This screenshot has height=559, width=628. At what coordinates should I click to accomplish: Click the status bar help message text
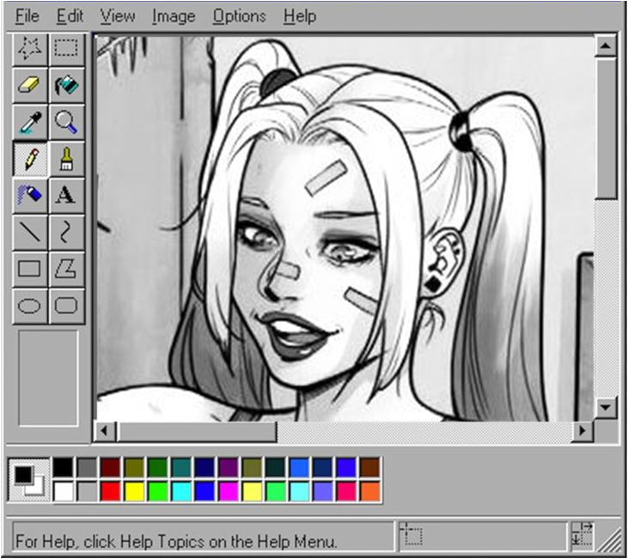pyautogui.click(x=175, y=541)
